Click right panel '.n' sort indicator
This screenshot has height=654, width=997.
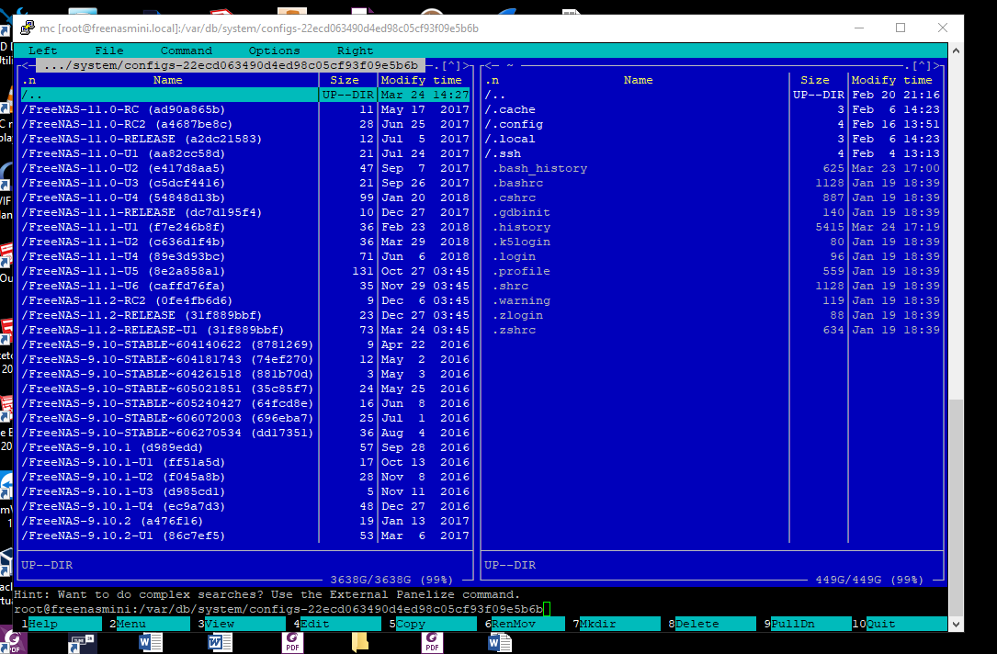[x=492, y=80]
